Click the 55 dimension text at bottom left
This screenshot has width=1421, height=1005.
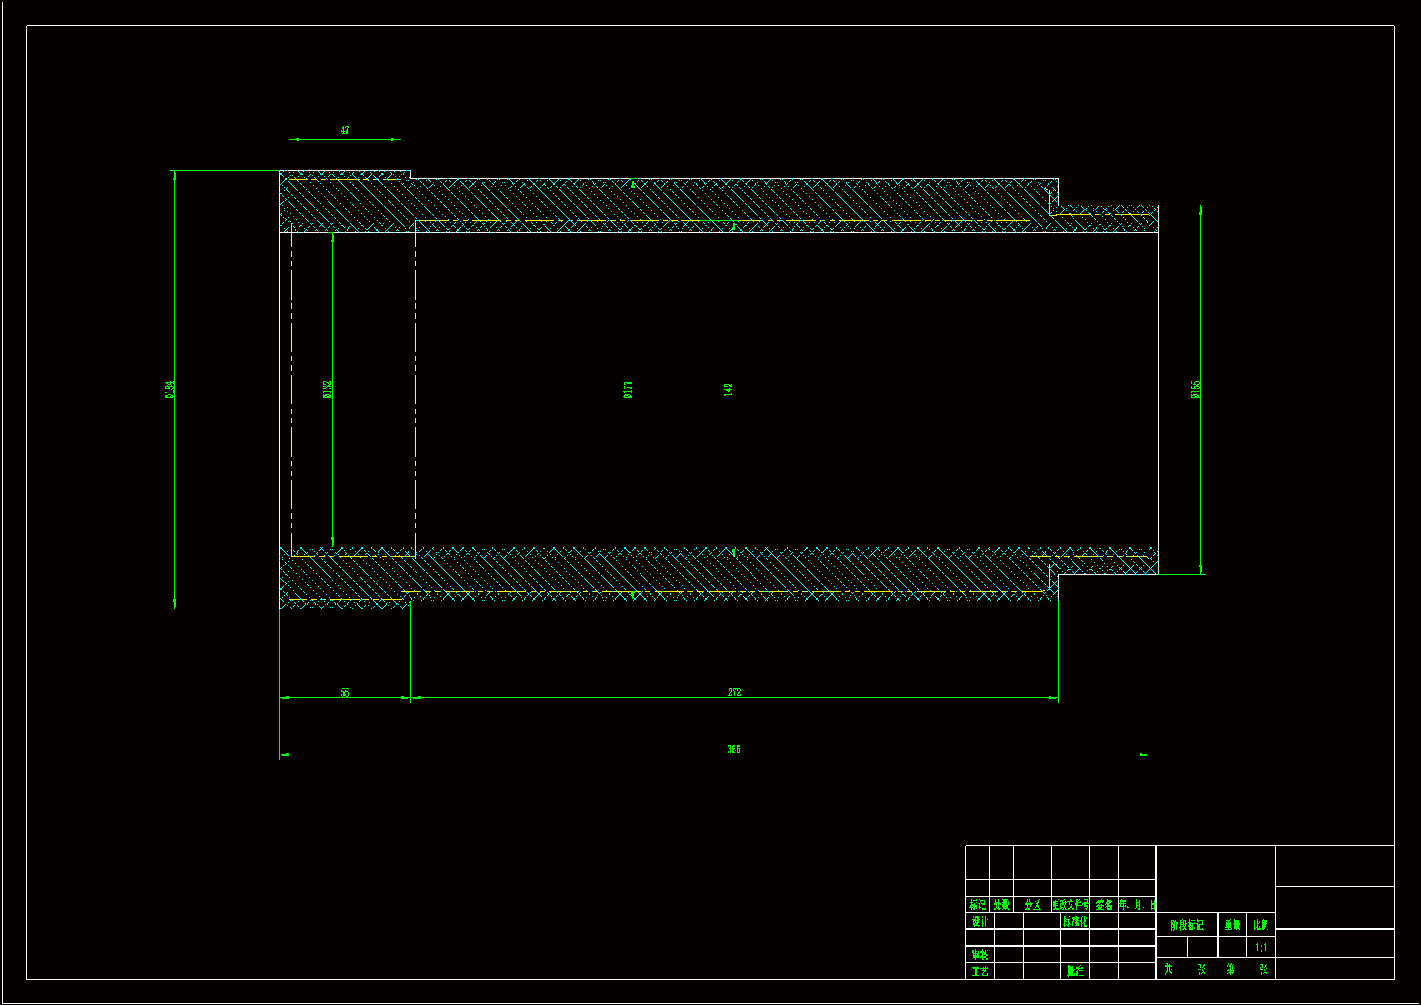[345, 692]
